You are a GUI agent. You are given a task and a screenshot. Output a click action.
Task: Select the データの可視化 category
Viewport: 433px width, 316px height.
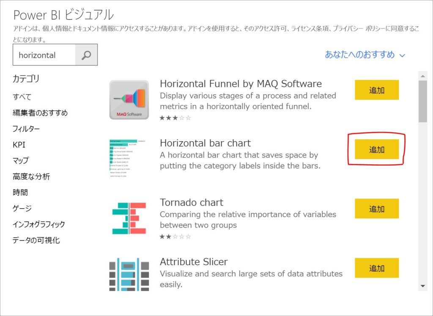click(36, 240)
